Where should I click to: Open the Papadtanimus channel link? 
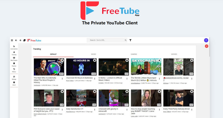pos(71,112)
